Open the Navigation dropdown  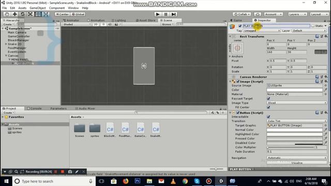[296, 158]
